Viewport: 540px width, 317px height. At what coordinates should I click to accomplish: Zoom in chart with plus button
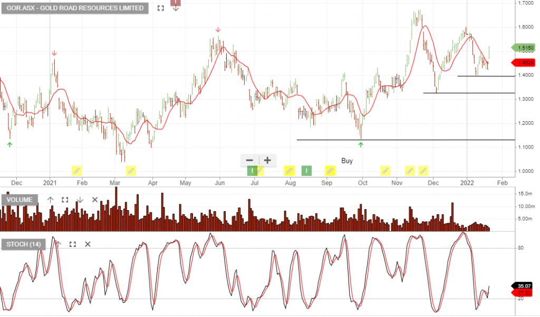[x=267, y=160]
